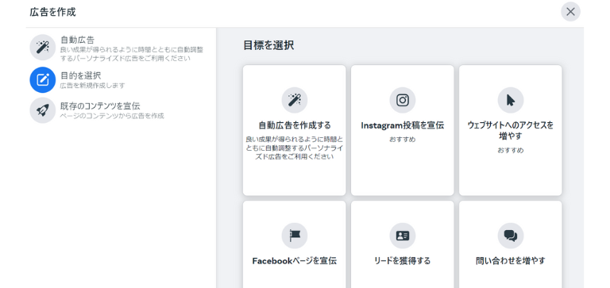The width and height of the screenshot is (610, 288).
Task: Click the contact card icon for リードを獲得する
Action: point(403,236)
